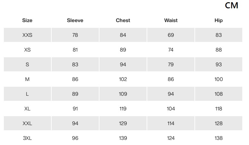The image size is (249, 145).
Task: Click the Waist column header
Action: click(171, 20)
